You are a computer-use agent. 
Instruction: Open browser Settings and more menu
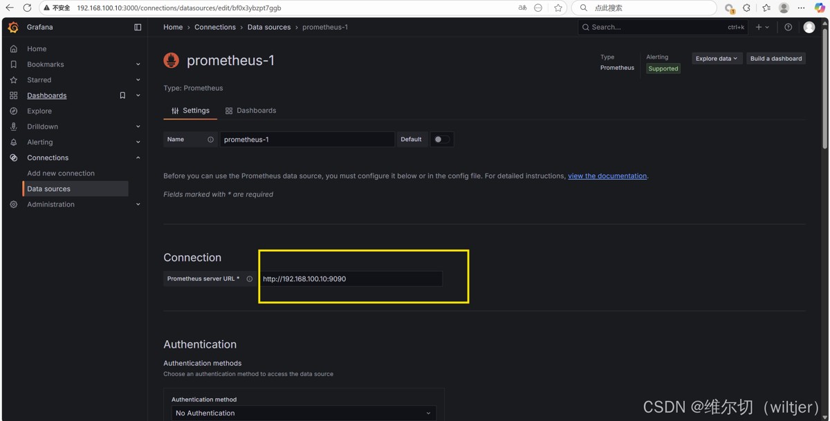click(x=801, y=8)
